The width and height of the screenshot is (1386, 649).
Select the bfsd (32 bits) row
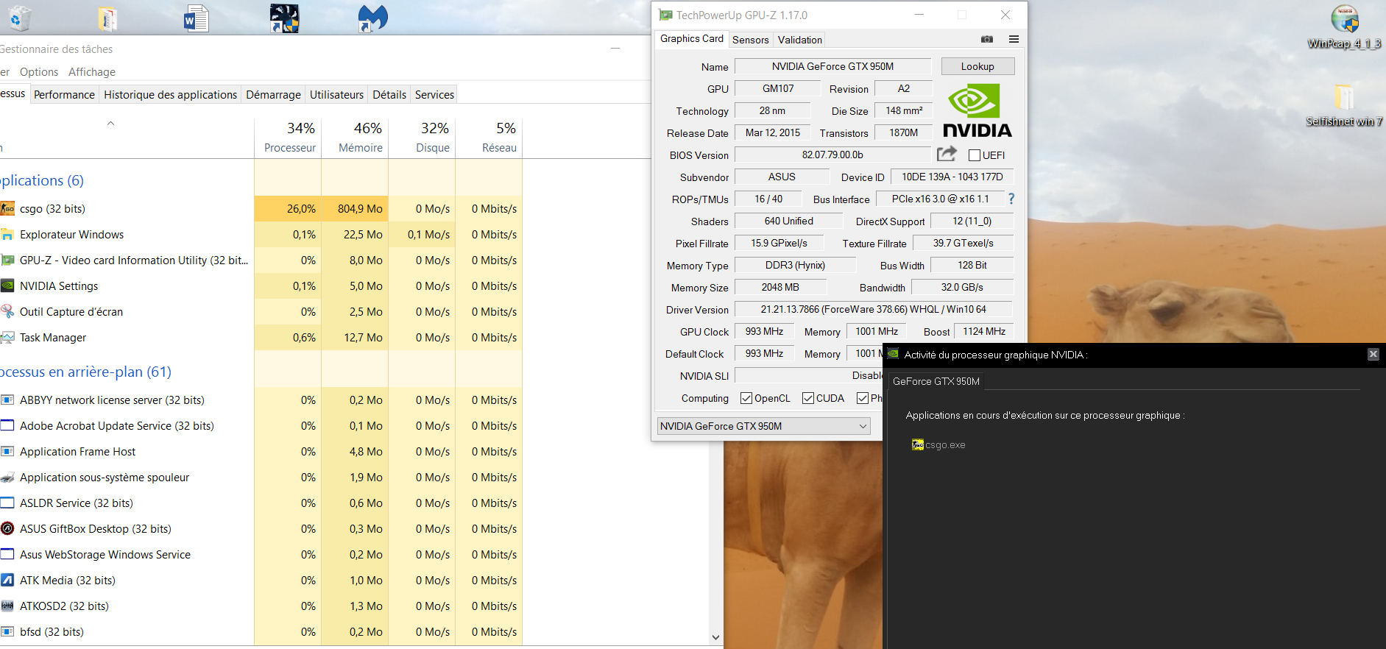click(x=261, y=631)
